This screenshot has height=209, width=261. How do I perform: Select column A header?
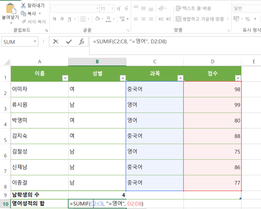(40, 62)
